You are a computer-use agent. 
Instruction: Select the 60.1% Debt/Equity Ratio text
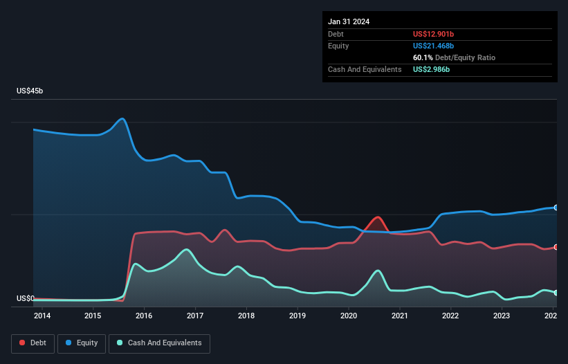pyautogui.click(x=454, y=57)
